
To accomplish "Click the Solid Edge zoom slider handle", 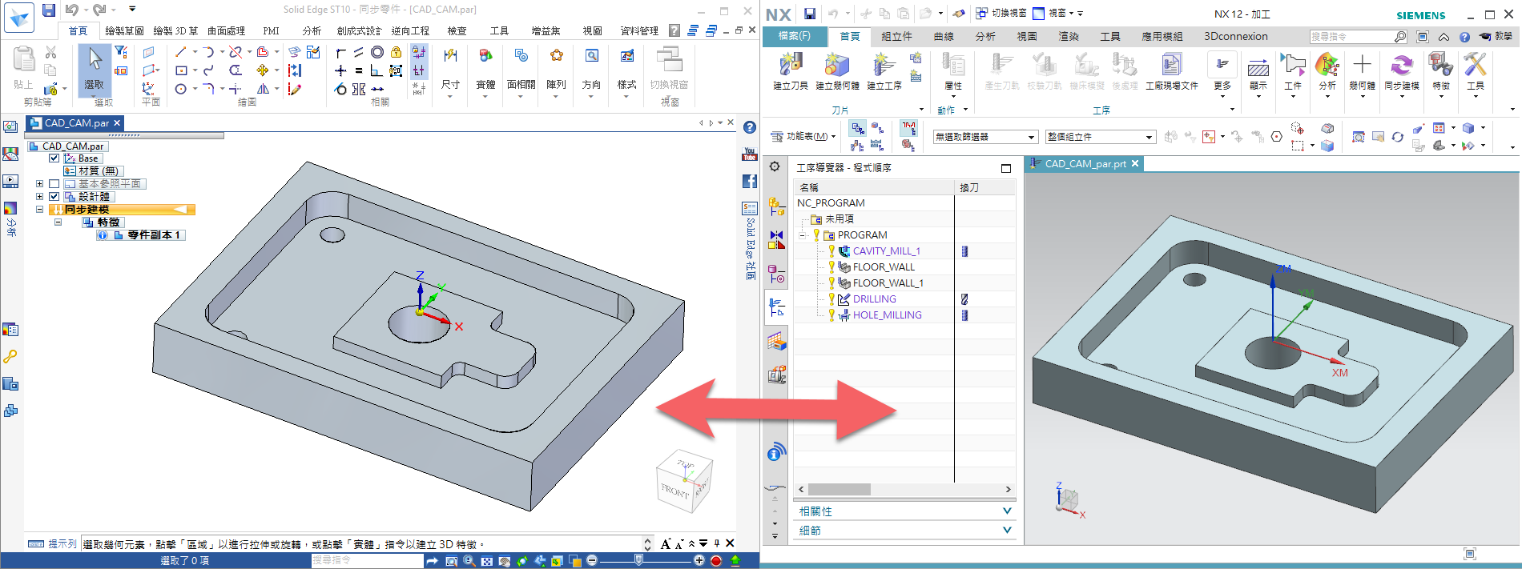I will (x=638, y=561).
